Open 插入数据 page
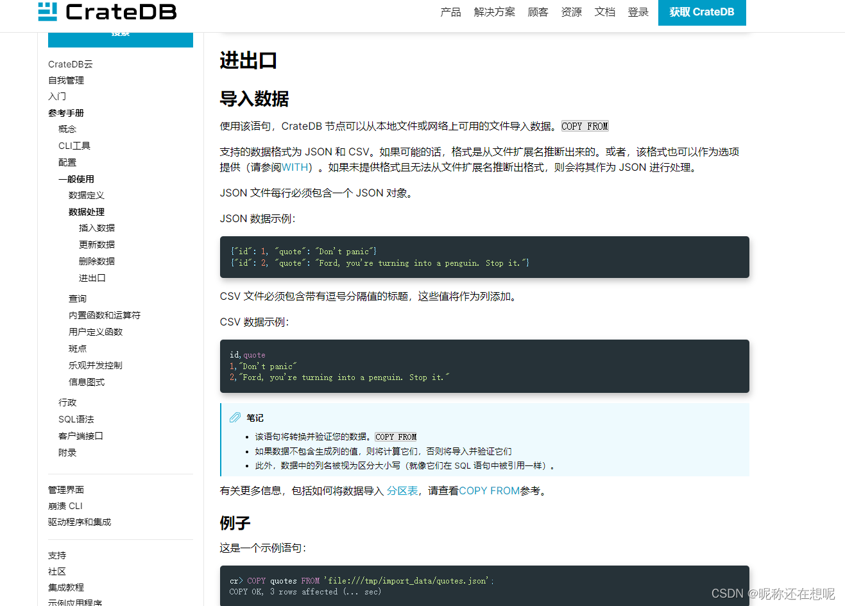Screen dimensions: 845x606 pyautogui.click(x=97, y=228)
